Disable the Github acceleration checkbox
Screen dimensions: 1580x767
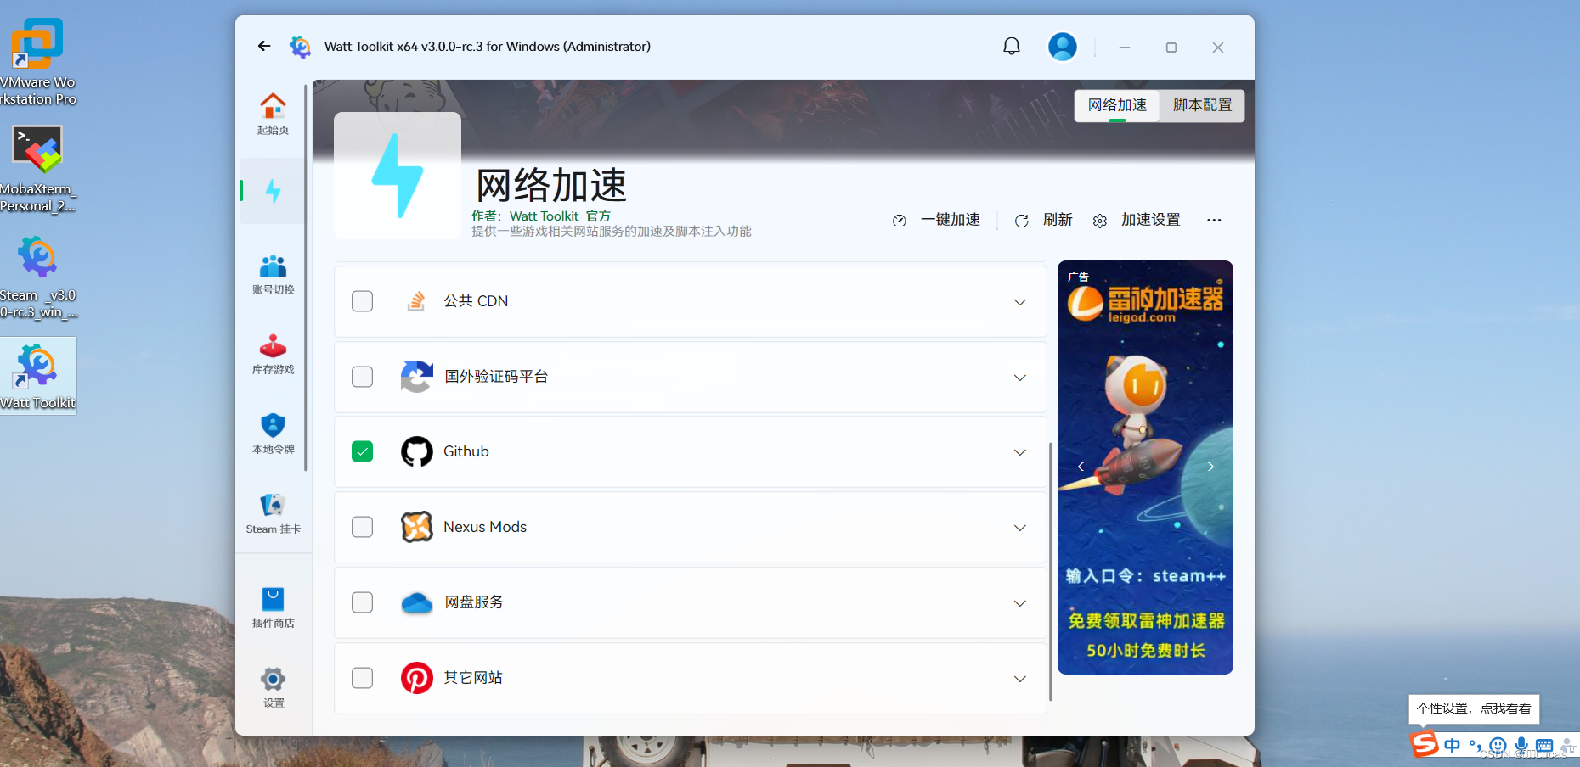362,451
